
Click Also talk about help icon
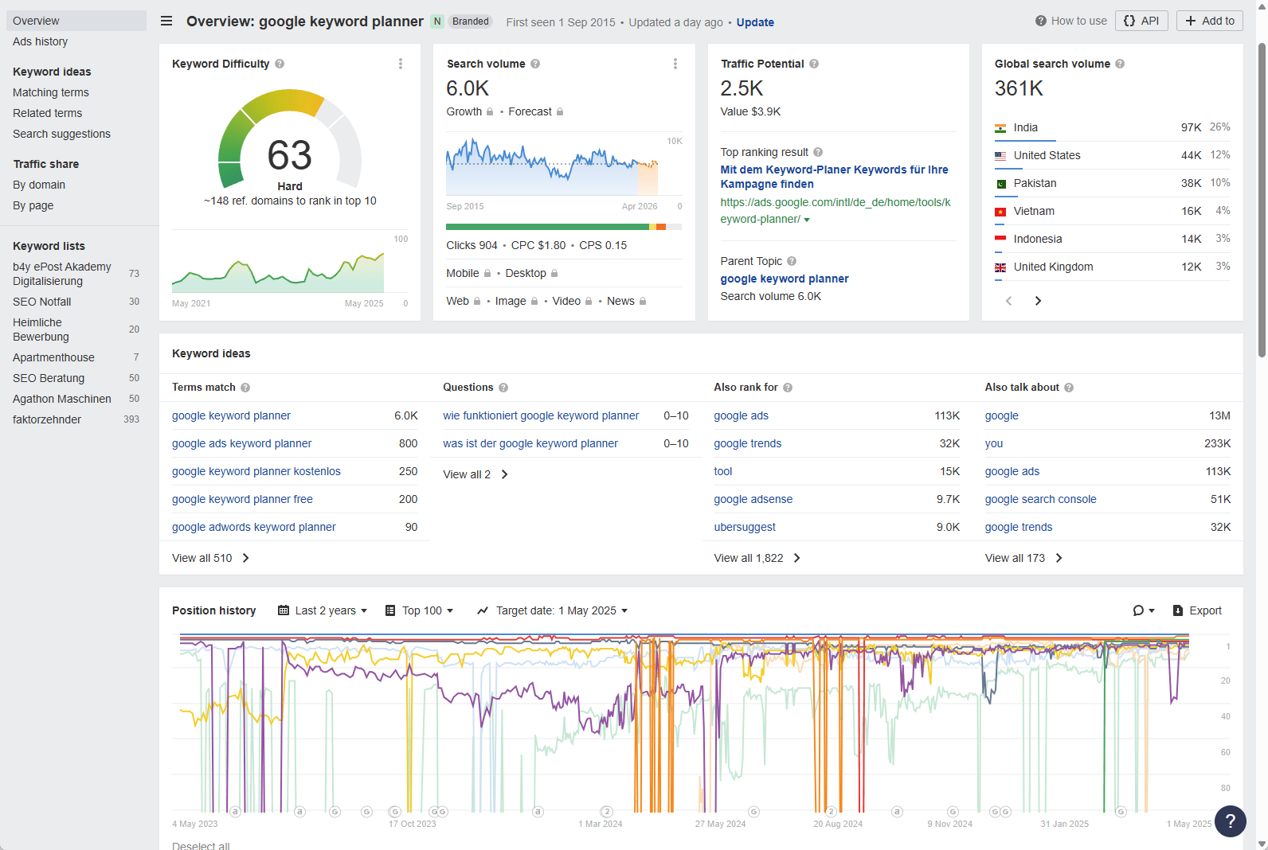click(x=1069, y=388)
